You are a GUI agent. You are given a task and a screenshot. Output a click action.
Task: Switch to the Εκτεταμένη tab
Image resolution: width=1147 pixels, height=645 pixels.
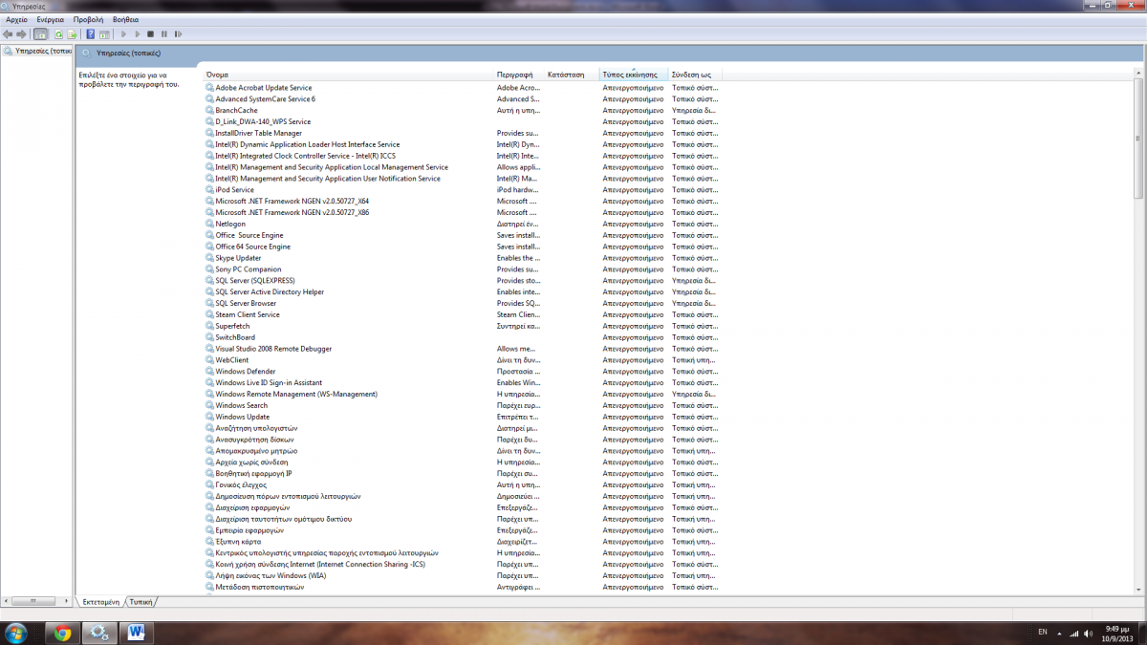pyautogui.click(x=99, y=602)
